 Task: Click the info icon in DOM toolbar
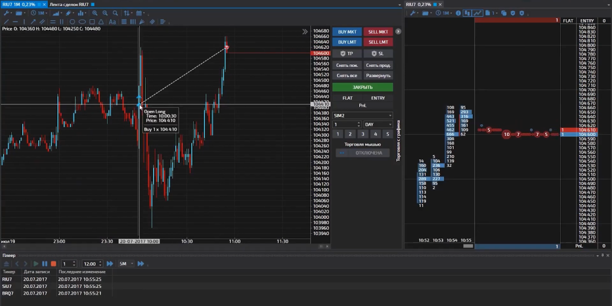(458, 13)
